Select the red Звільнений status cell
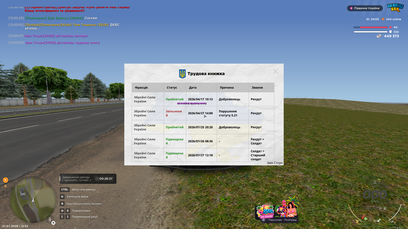The height and width of the screenshot is (229, 408). [175, 113]
